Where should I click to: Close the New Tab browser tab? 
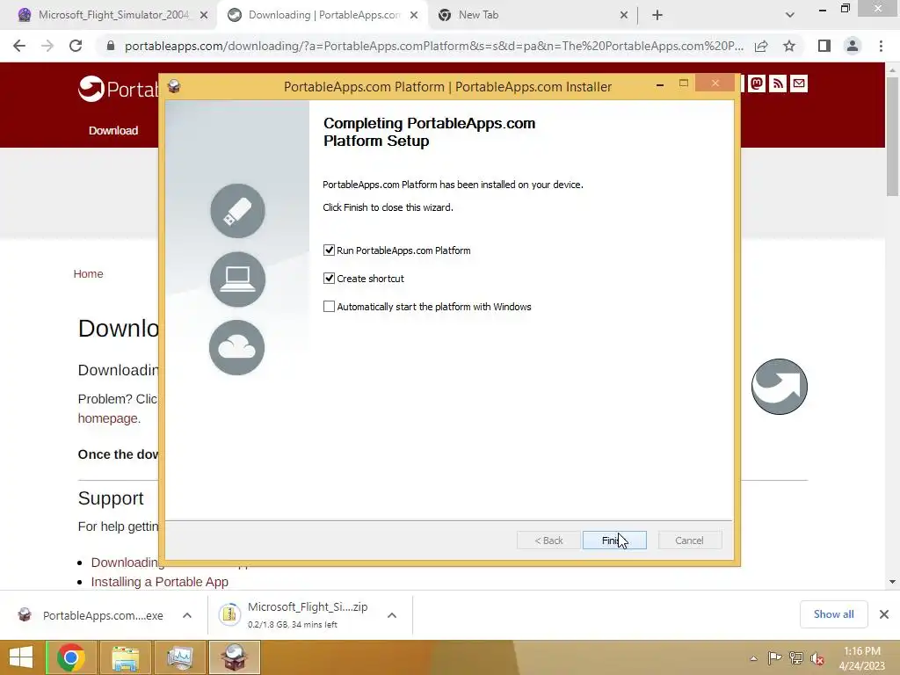coord(624,16)
